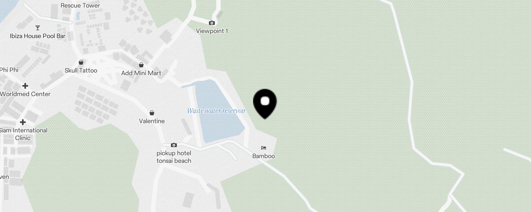531x212 pixels.
Task: Click the black location pin marker
Action: pyautogui.click(x=265, y=104)
